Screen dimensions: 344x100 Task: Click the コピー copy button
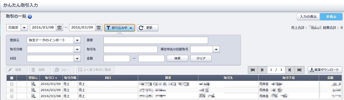click(63, 70)
